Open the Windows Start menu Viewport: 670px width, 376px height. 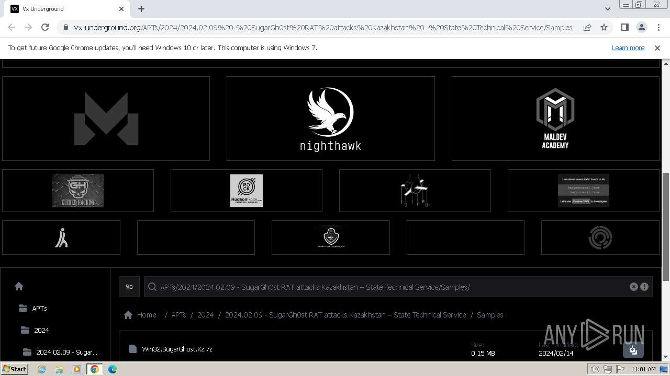pyautogui.click(x=15, y=369)
